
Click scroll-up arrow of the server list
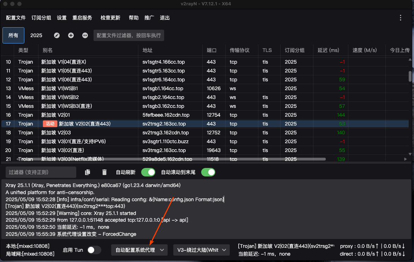pos(410,59)
